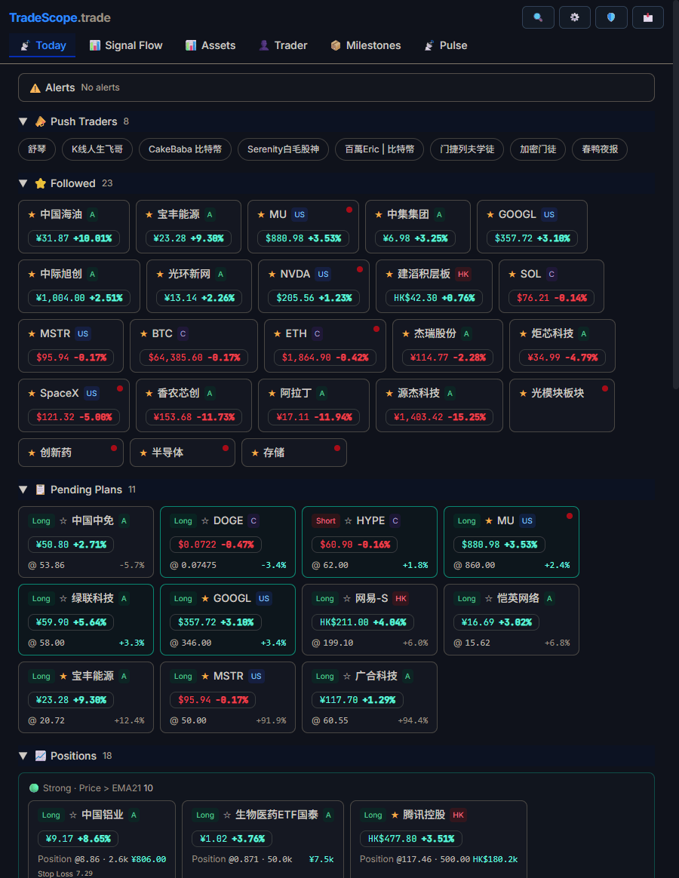Open the settings gear button

click(575, 17)
